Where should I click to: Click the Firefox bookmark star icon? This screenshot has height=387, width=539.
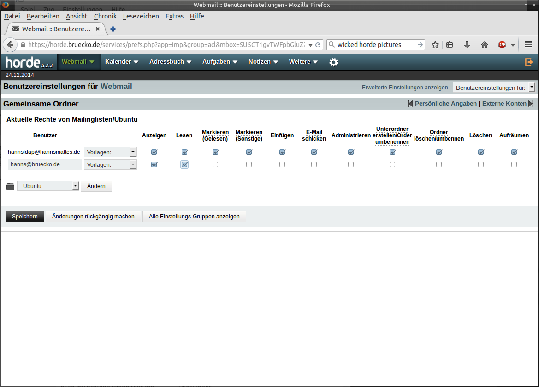coord(435,45)
